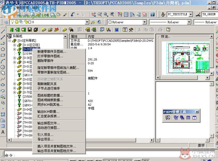Image resolution: width=218 pixels, height=161 pixels.
Task: Click the red-X delete part icon
Action: coord(56,30)
